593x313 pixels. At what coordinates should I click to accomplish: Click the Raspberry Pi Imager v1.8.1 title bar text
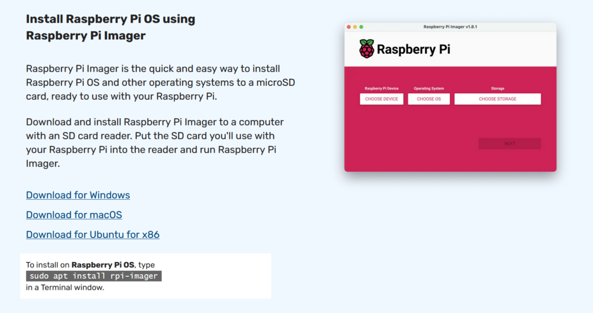[450, 27]
